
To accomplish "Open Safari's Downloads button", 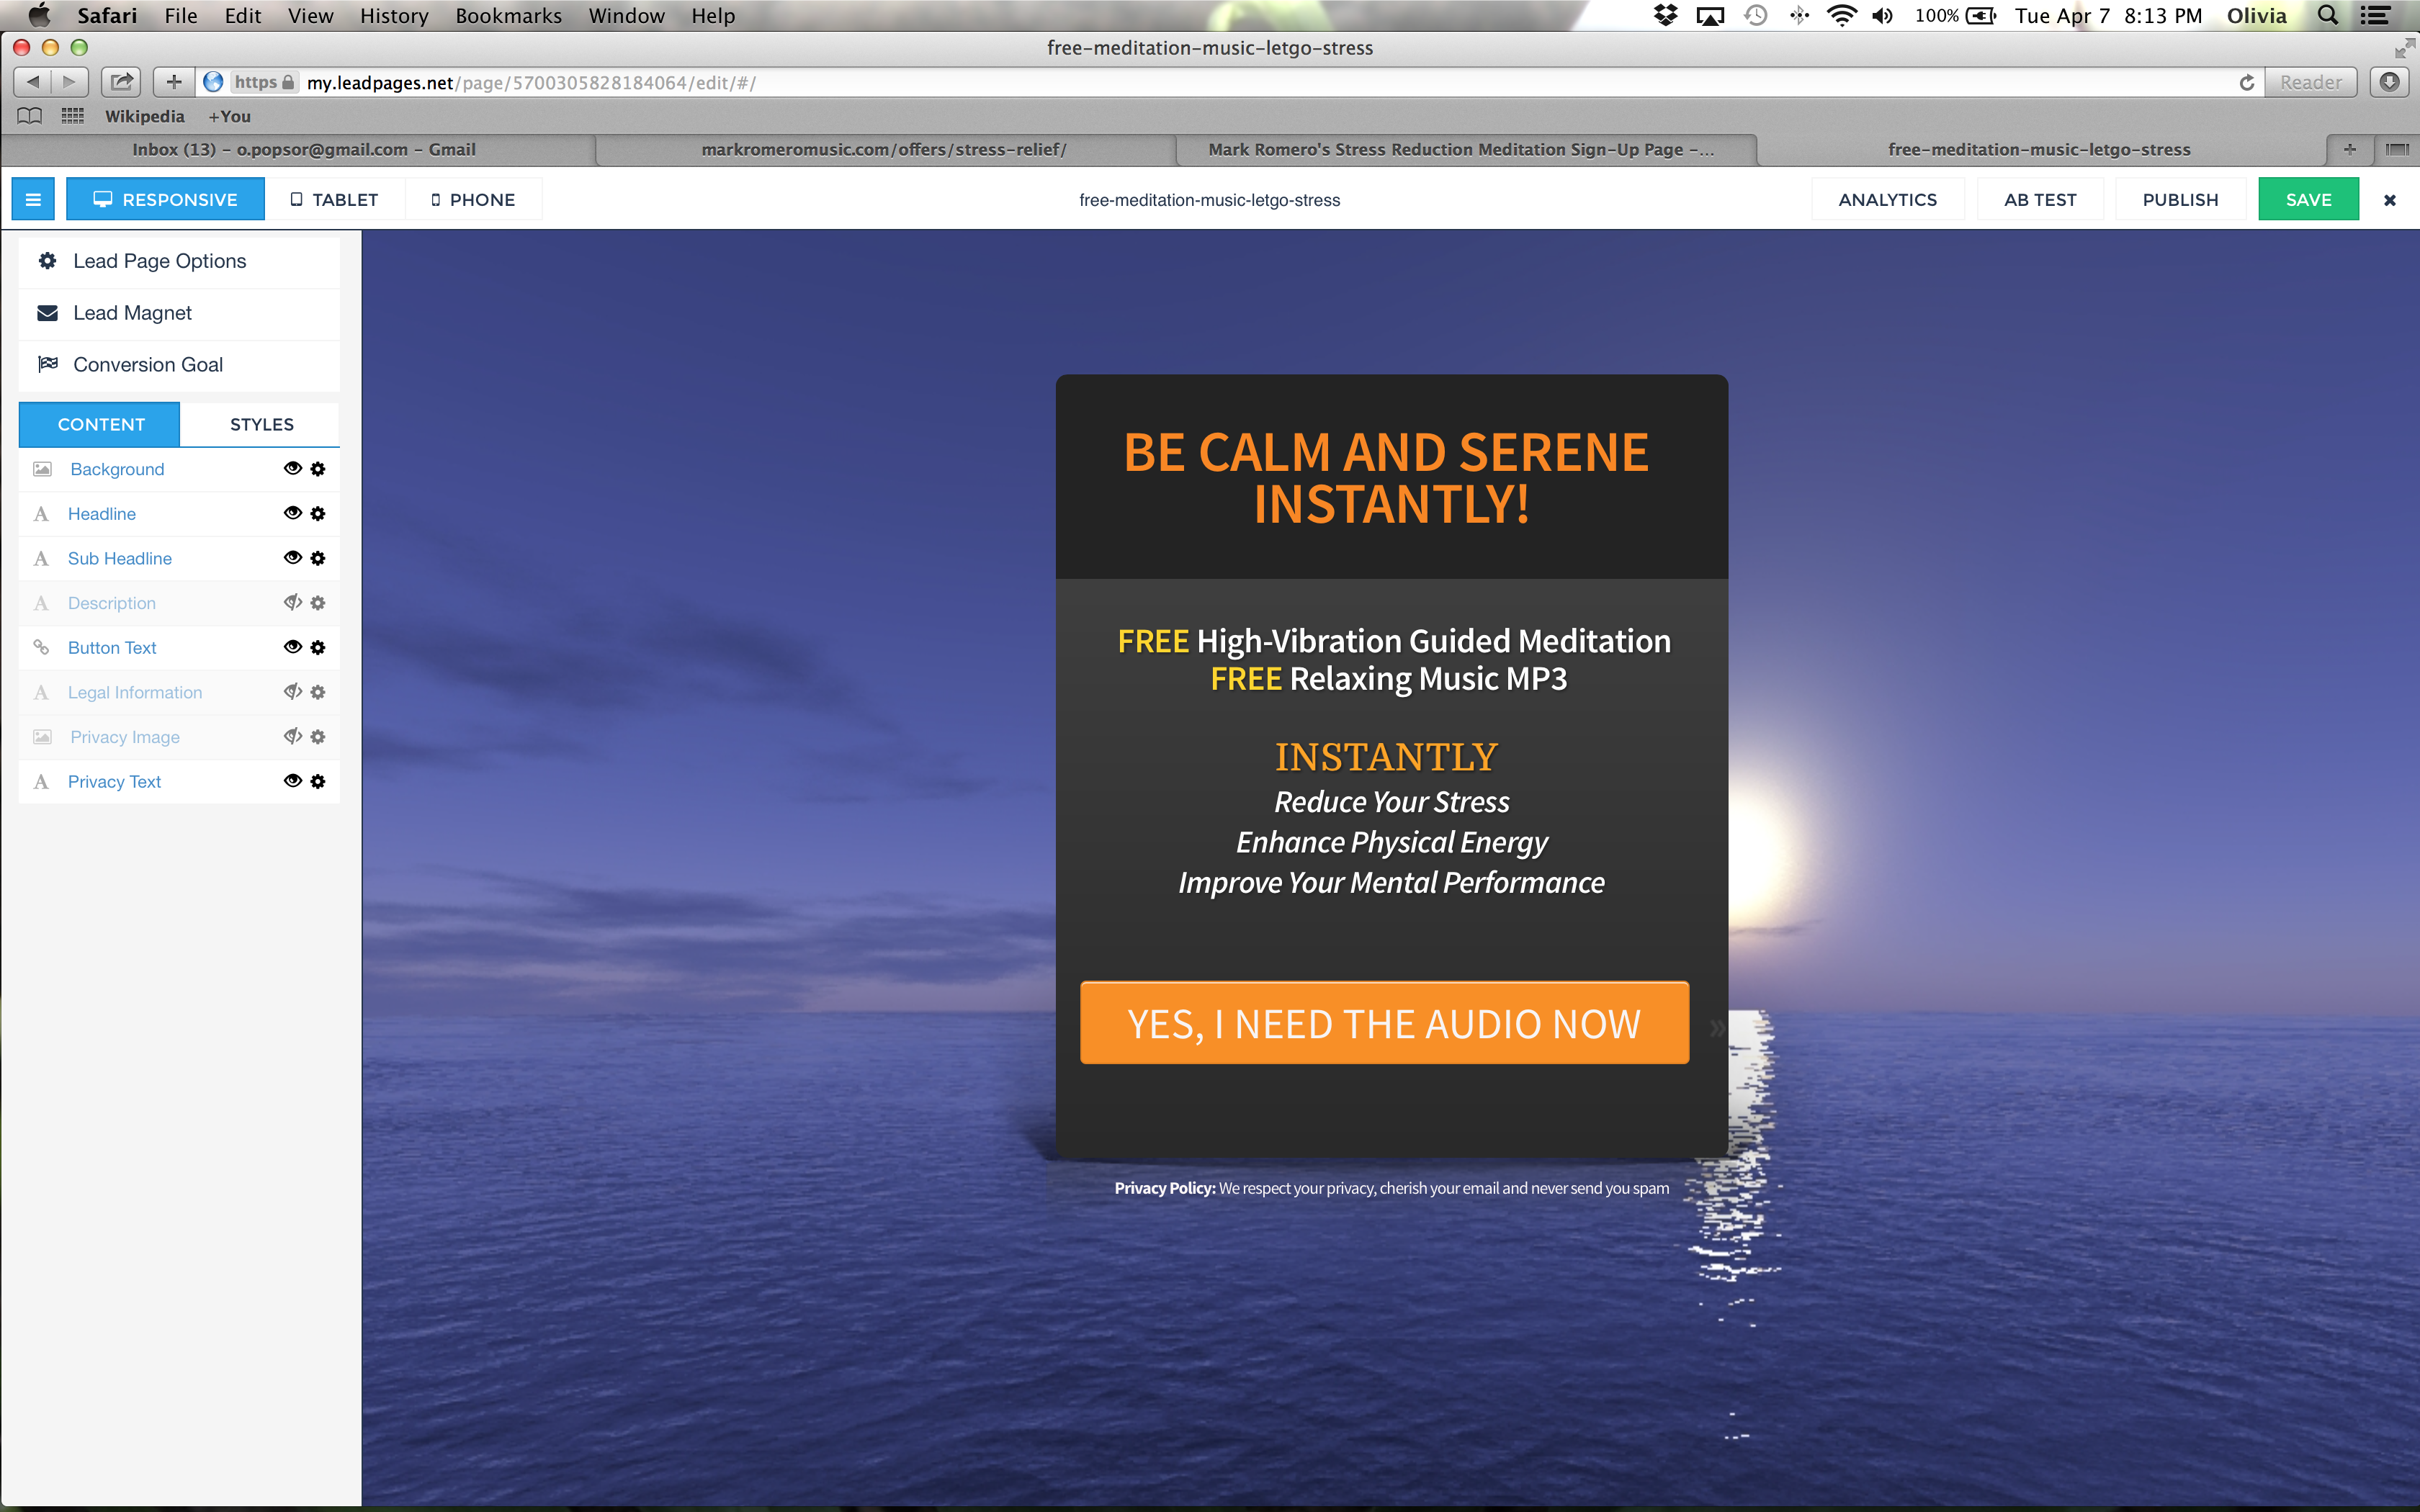I will (2390, 82).
